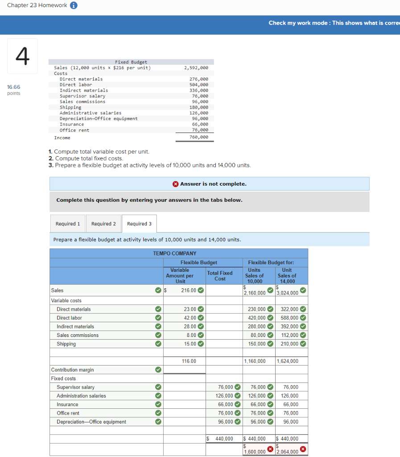The image size is (400, 457).
Task: Click the red X next to 2,064,000
Action: (303, 449)
